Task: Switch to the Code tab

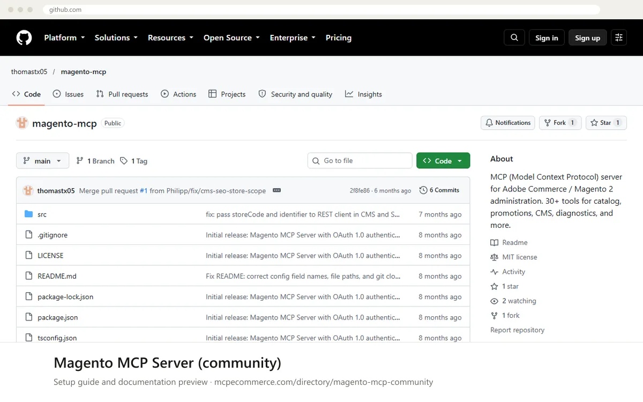Action: point(26,94)
